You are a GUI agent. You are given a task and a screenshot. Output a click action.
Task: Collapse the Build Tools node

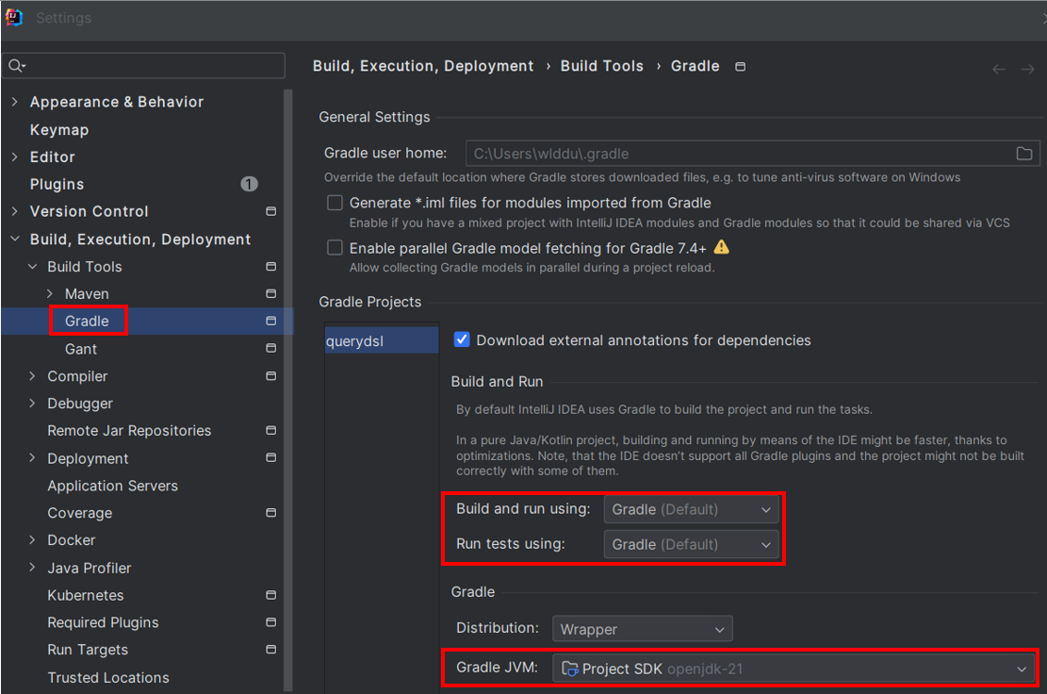pos(32,267)
